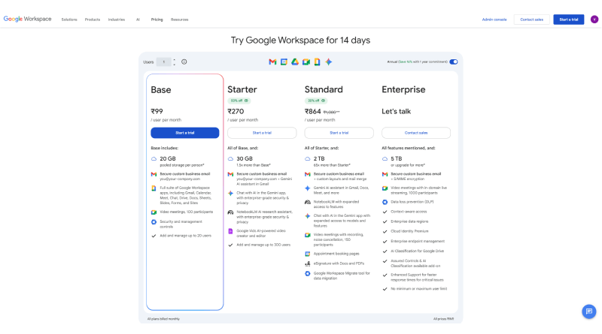Go to the Pricing nav item

(x=157, y=20)
